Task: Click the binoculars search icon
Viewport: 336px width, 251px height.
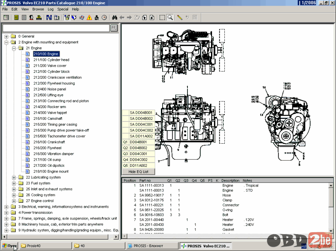Action: click(x=115, y=17)
